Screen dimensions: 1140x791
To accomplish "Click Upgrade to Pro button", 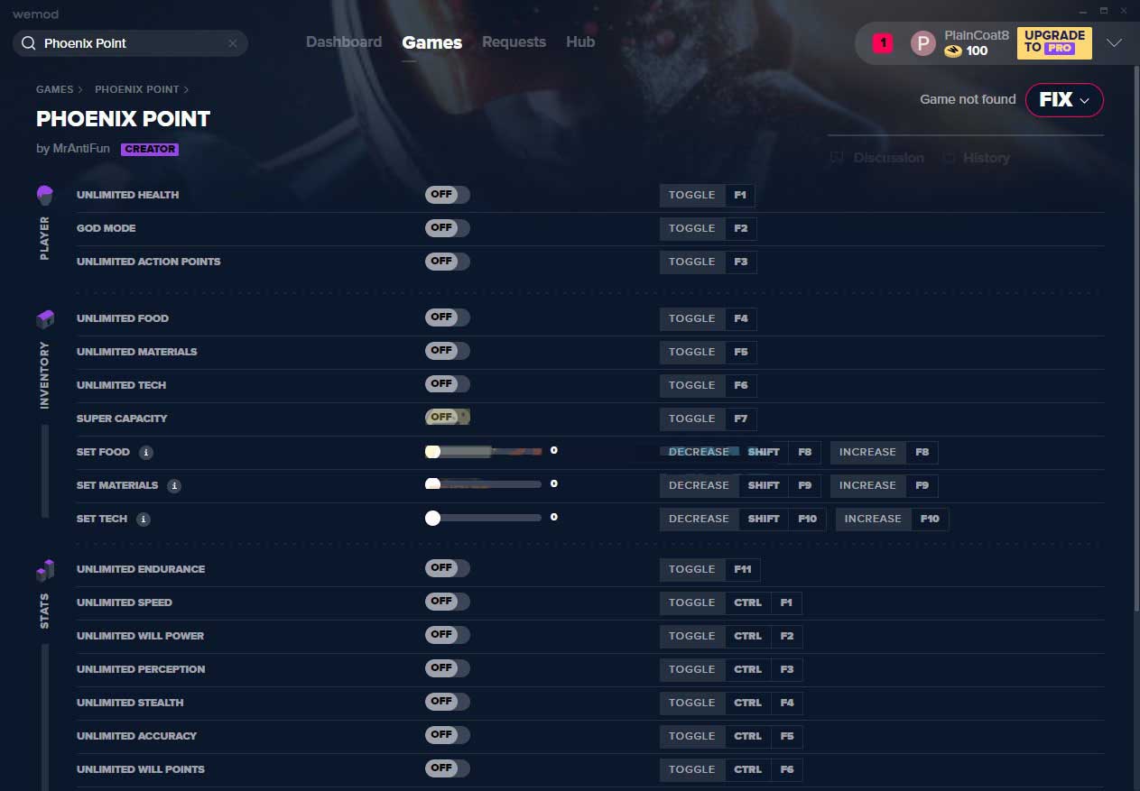I will pos(1054,43).
